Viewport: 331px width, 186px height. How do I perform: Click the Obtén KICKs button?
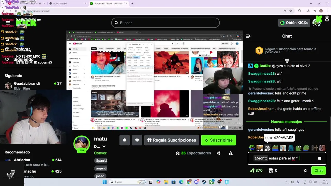[294, 23]
